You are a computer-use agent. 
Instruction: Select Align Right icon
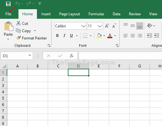[x=140, y=36]
